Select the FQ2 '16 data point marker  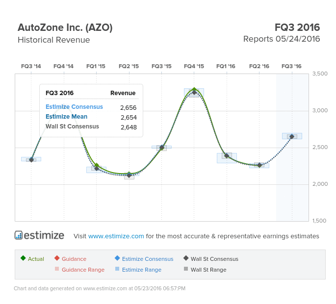click(259, 165)
